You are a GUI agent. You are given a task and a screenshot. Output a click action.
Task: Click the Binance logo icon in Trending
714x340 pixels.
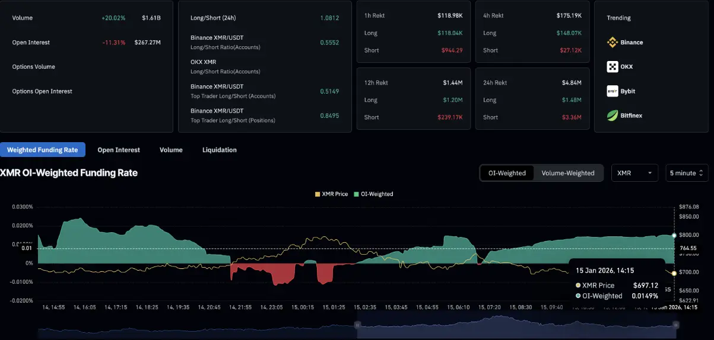(613, 42)
